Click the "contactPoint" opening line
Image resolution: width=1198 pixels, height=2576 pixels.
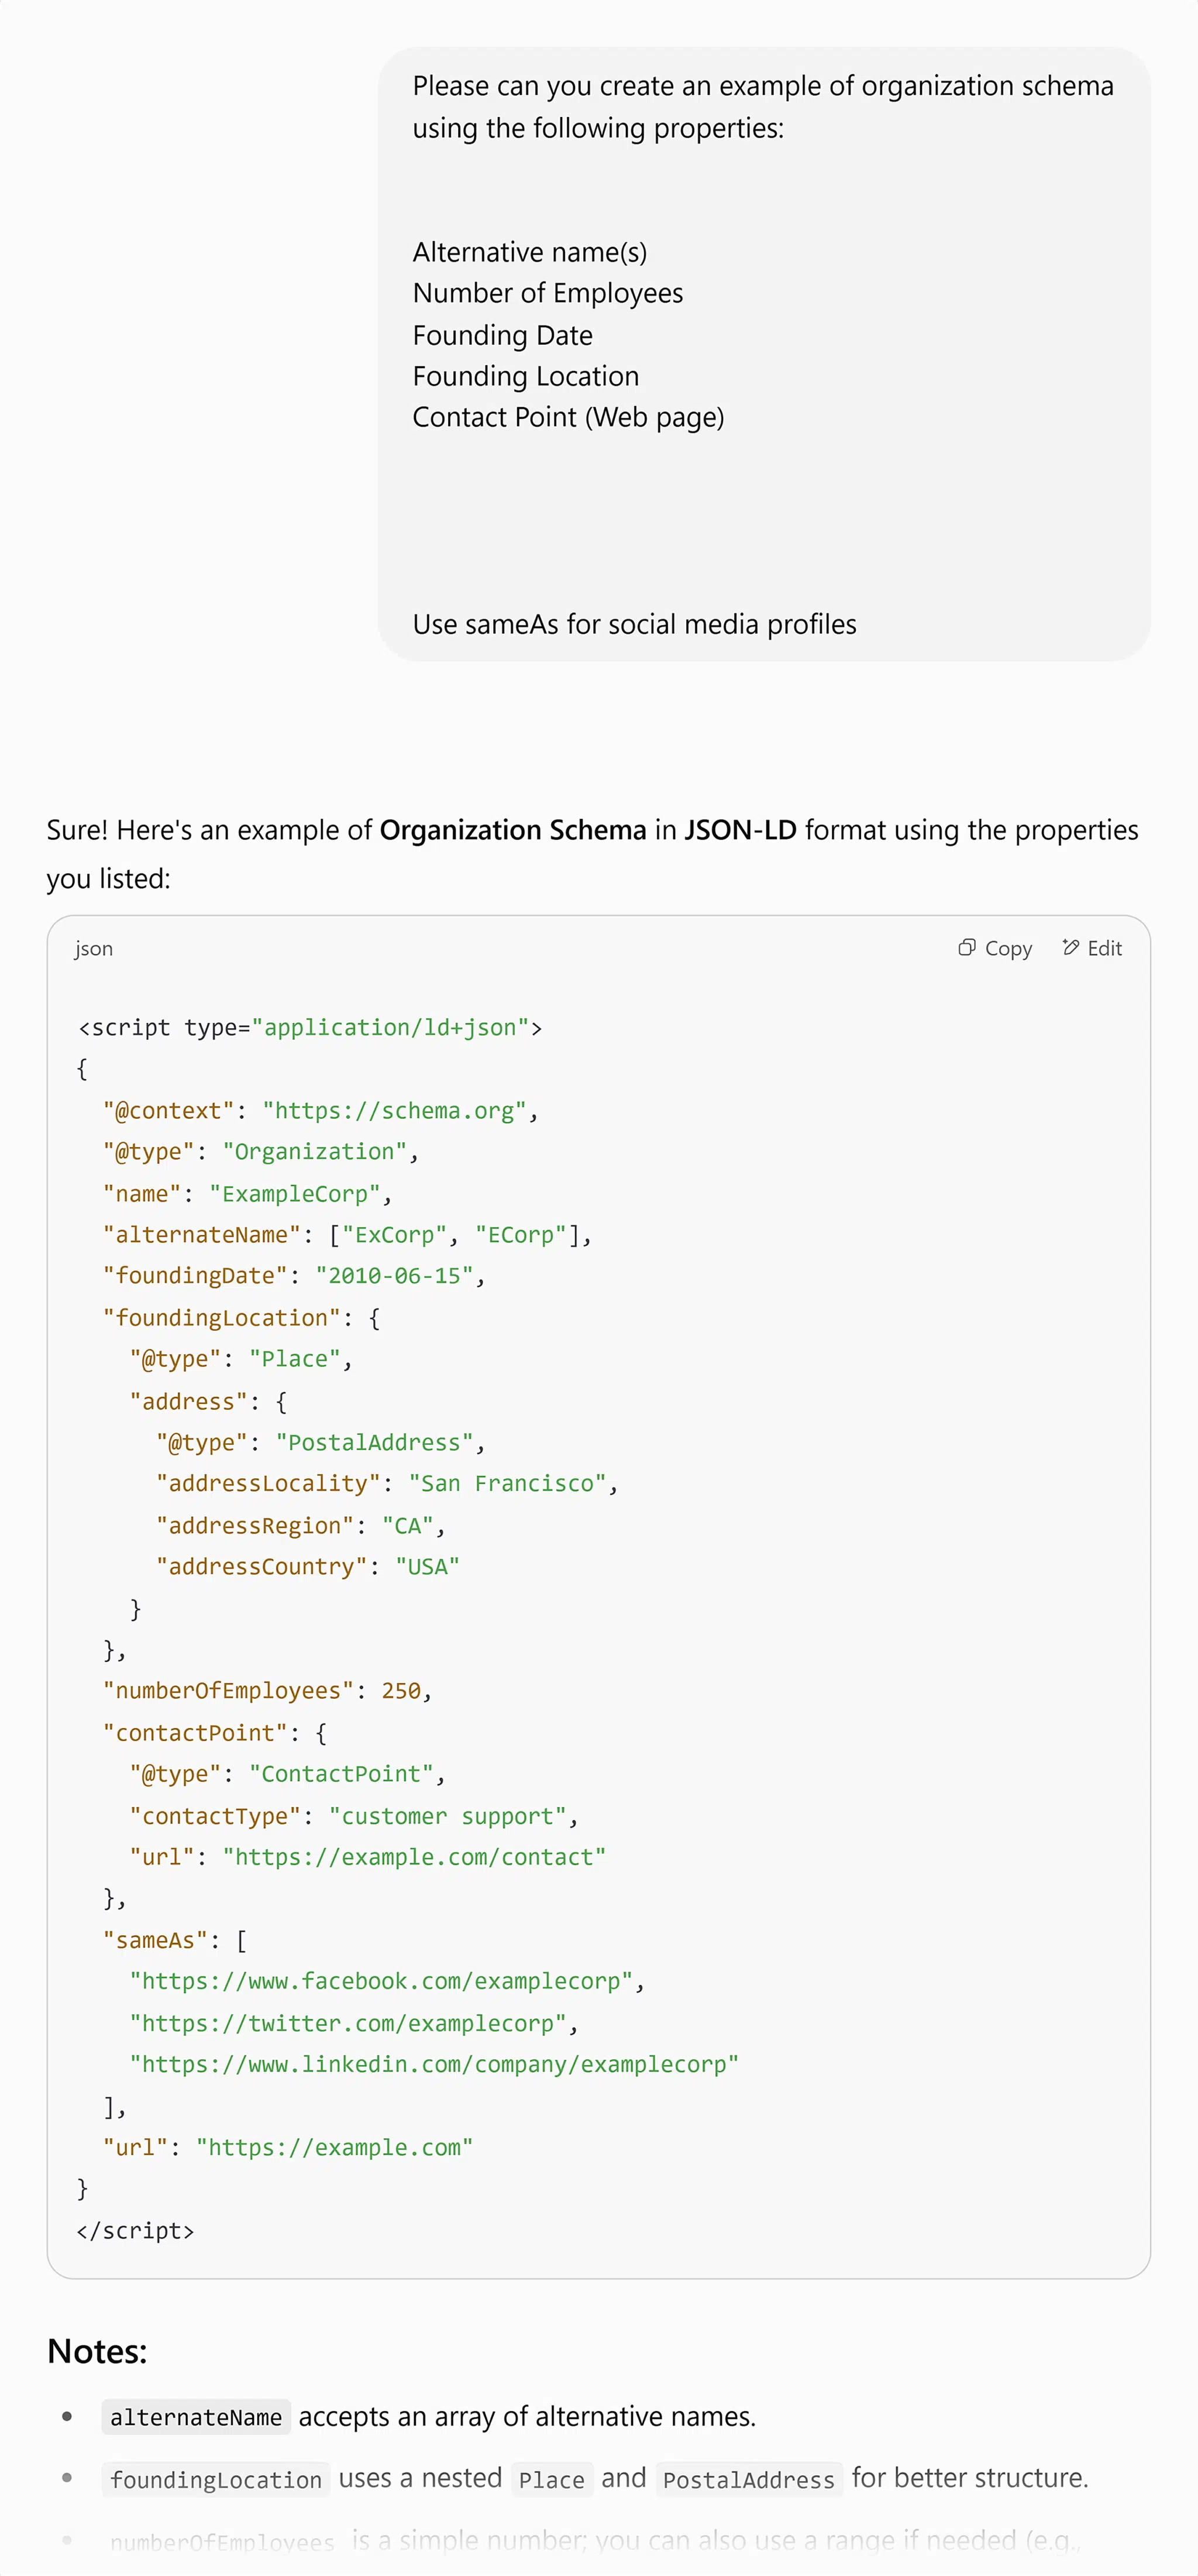coord(215,1733)
